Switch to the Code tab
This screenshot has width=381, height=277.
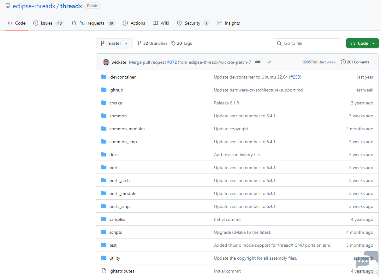click(16, 23)
